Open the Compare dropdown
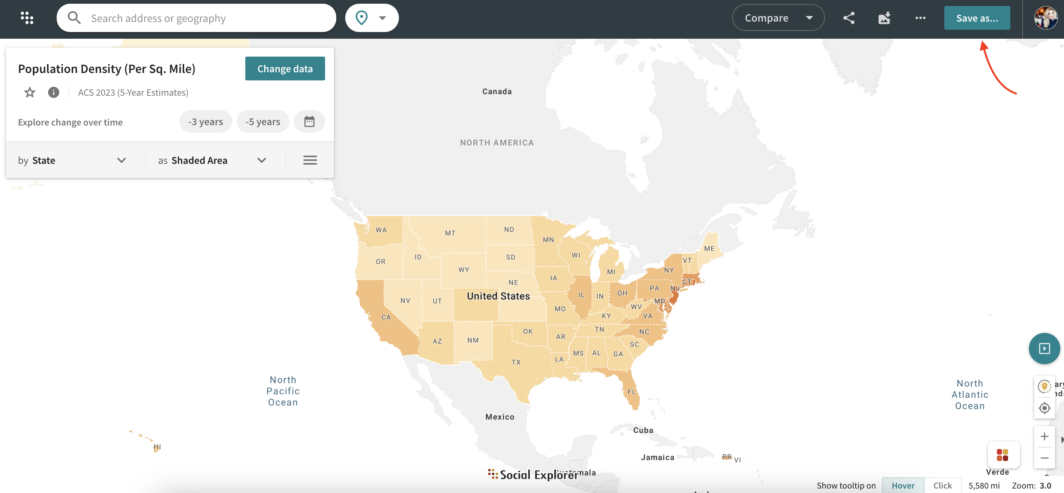Viewport: 1064px width, 493px height. click(778, 18)
